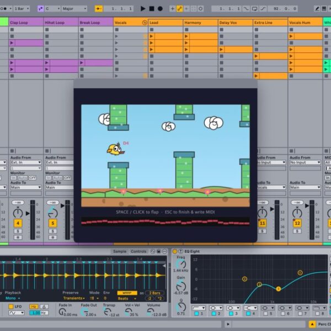This screenshot has height=331, width=331.
Task: Open the Beats warp mode dropdown
Action: tap(126, 298)
